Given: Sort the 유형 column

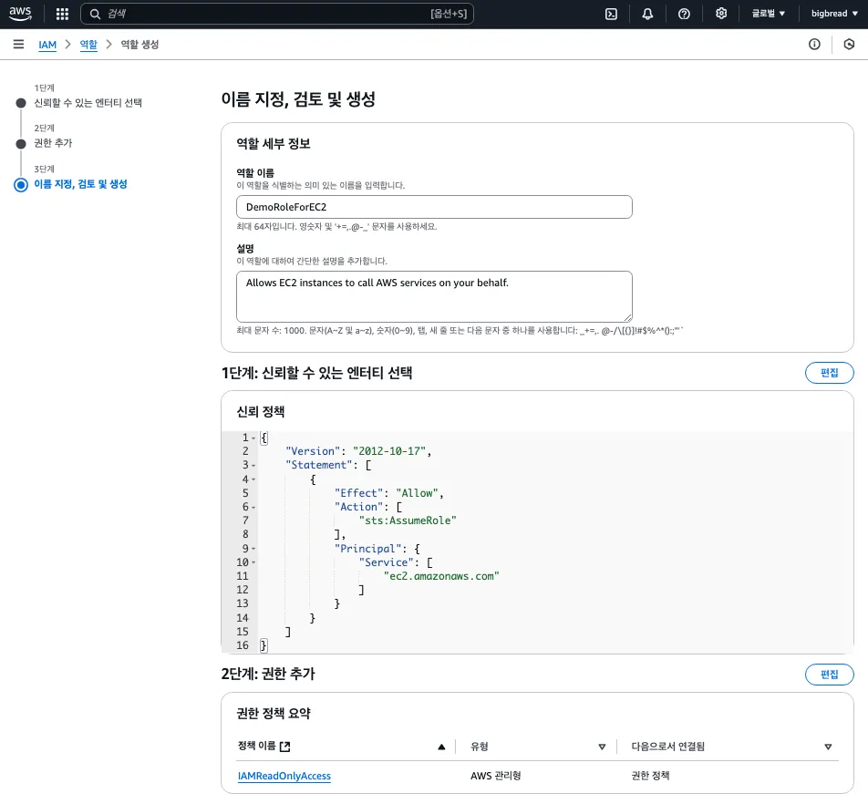Looking at the screenshot, I should pyautogui.click(x=602, y=747).
